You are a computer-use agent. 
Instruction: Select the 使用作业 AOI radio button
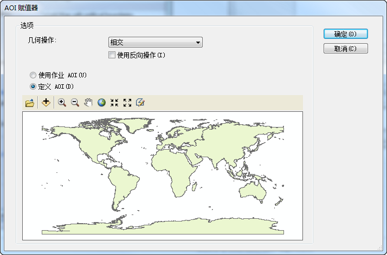[x=33, y=75]
